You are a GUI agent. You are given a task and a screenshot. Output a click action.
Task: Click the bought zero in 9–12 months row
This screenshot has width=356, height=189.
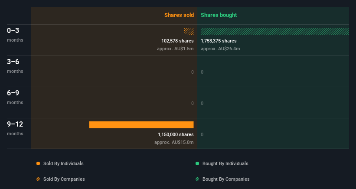coord(202,134)
